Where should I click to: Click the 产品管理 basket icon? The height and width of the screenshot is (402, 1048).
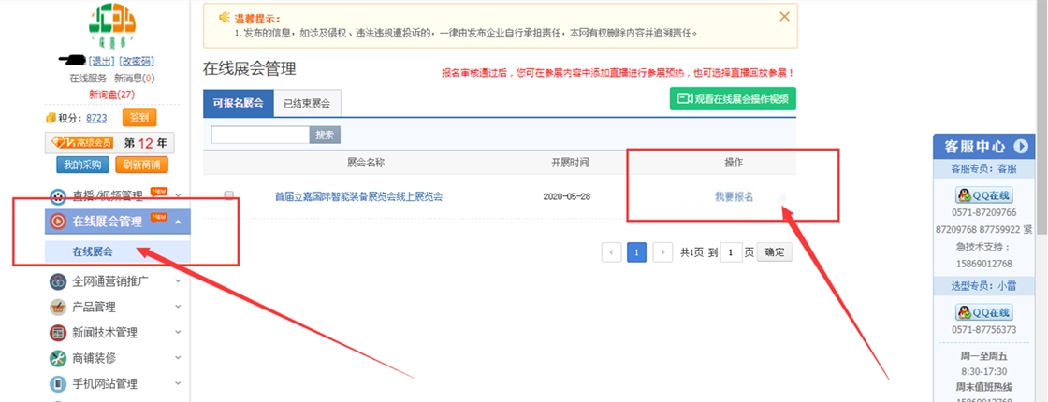tap(58, 308)
